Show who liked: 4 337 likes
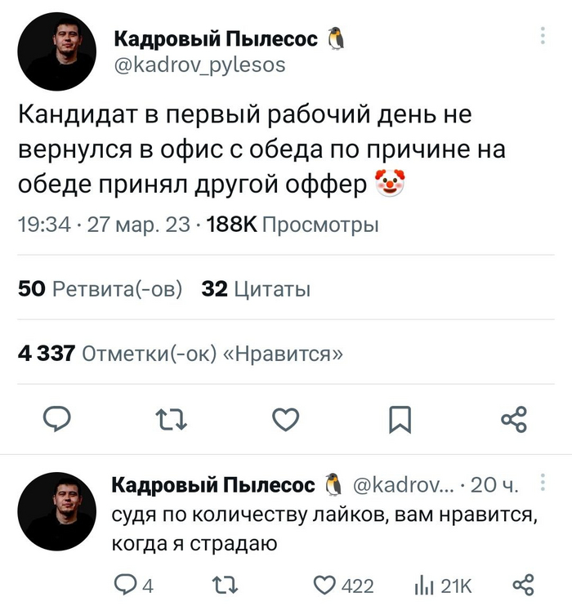The height and width of the screenshot is (615, 572). pos(180,354)
